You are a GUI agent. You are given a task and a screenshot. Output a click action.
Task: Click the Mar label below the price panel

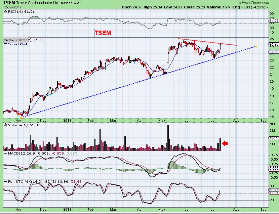coord(113,120)
